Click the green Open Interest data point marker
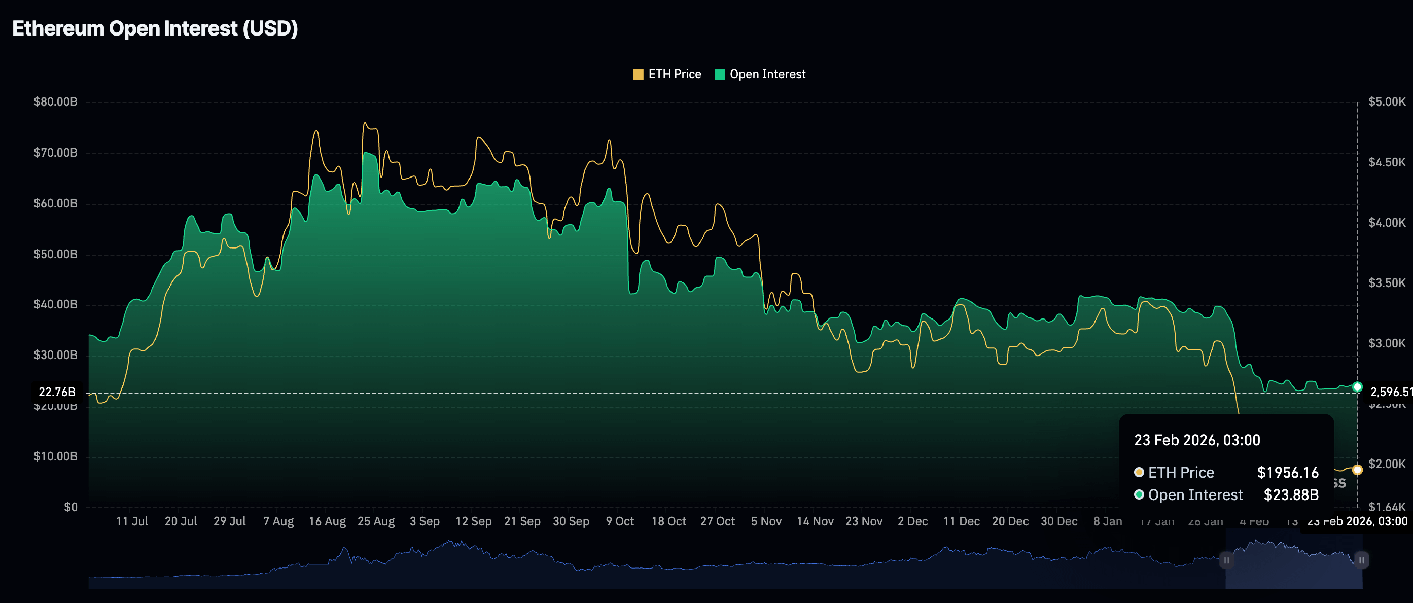The image size is (1413, 603). pos(1357,387)
